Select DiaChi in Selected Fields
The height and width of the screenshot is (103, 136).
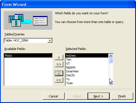(x=87, y=75)
